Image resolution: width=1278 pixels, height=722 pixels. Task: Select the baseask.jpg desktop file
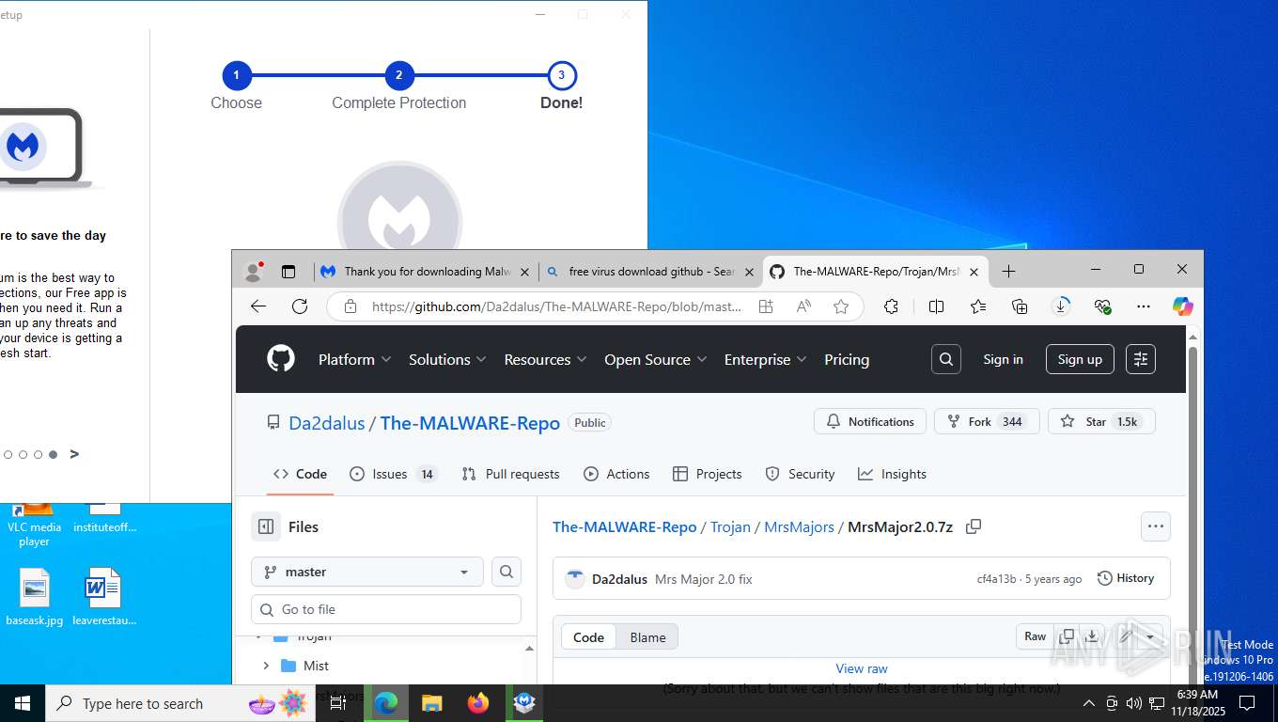coord(34,596)
